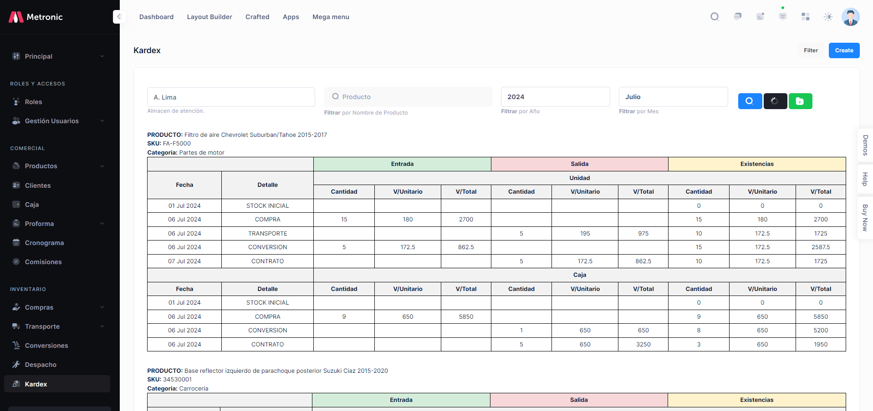Open the Layout Builder menu item
The height and width of the screenshot is (411, 873).
point(209,17)
